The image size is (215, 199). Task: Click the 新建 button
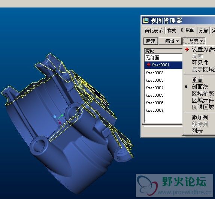pos(151,41)
